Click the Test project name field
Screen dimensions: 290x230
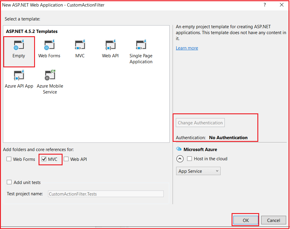click(106, 193)
